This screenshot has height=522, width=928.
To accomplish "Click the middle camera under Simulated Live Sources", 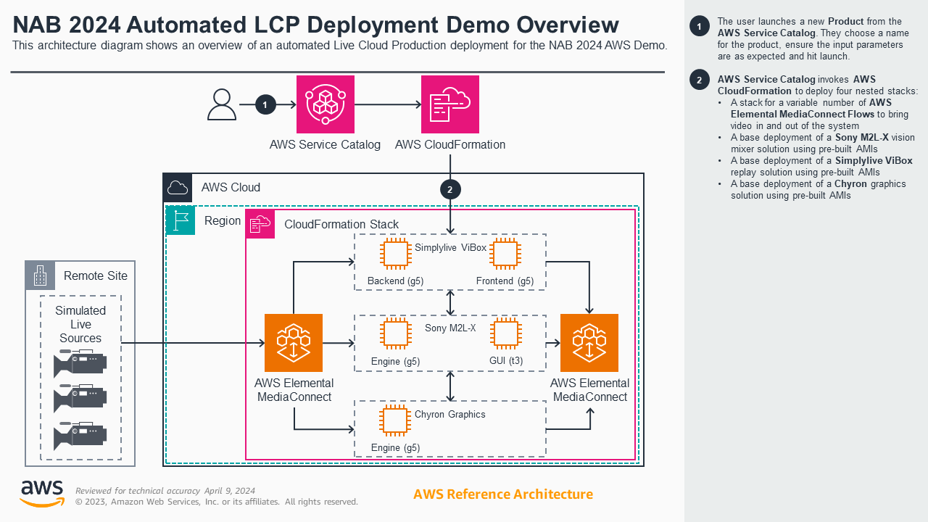I will [x=80, y=399].
